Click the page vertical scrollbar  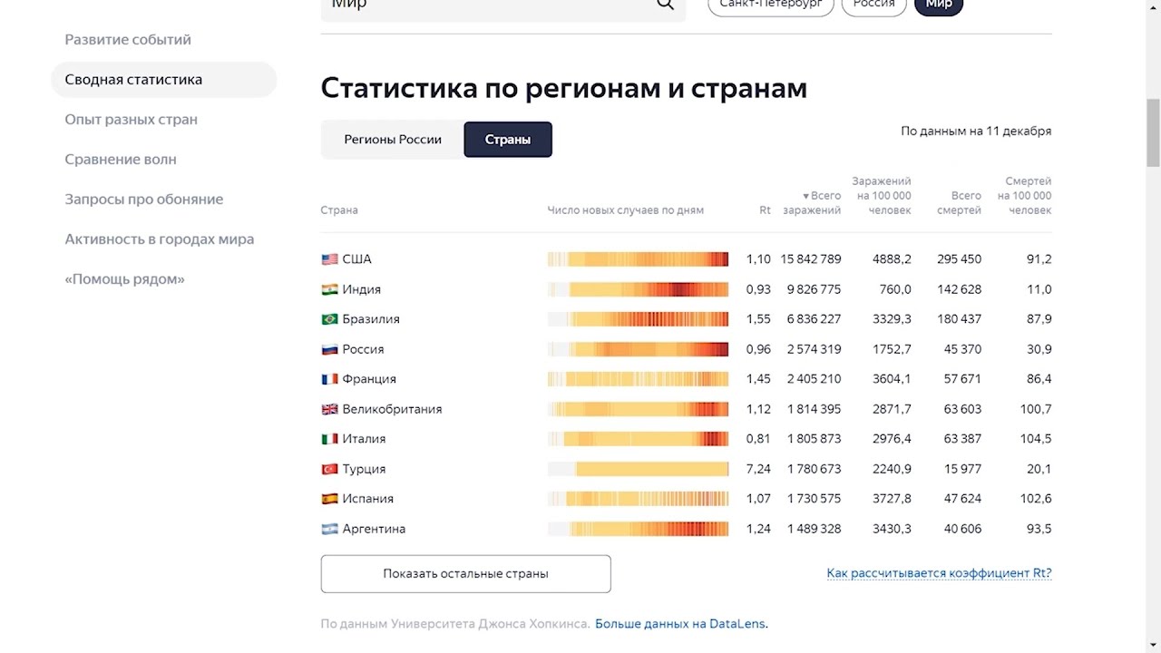[1153, 132]
